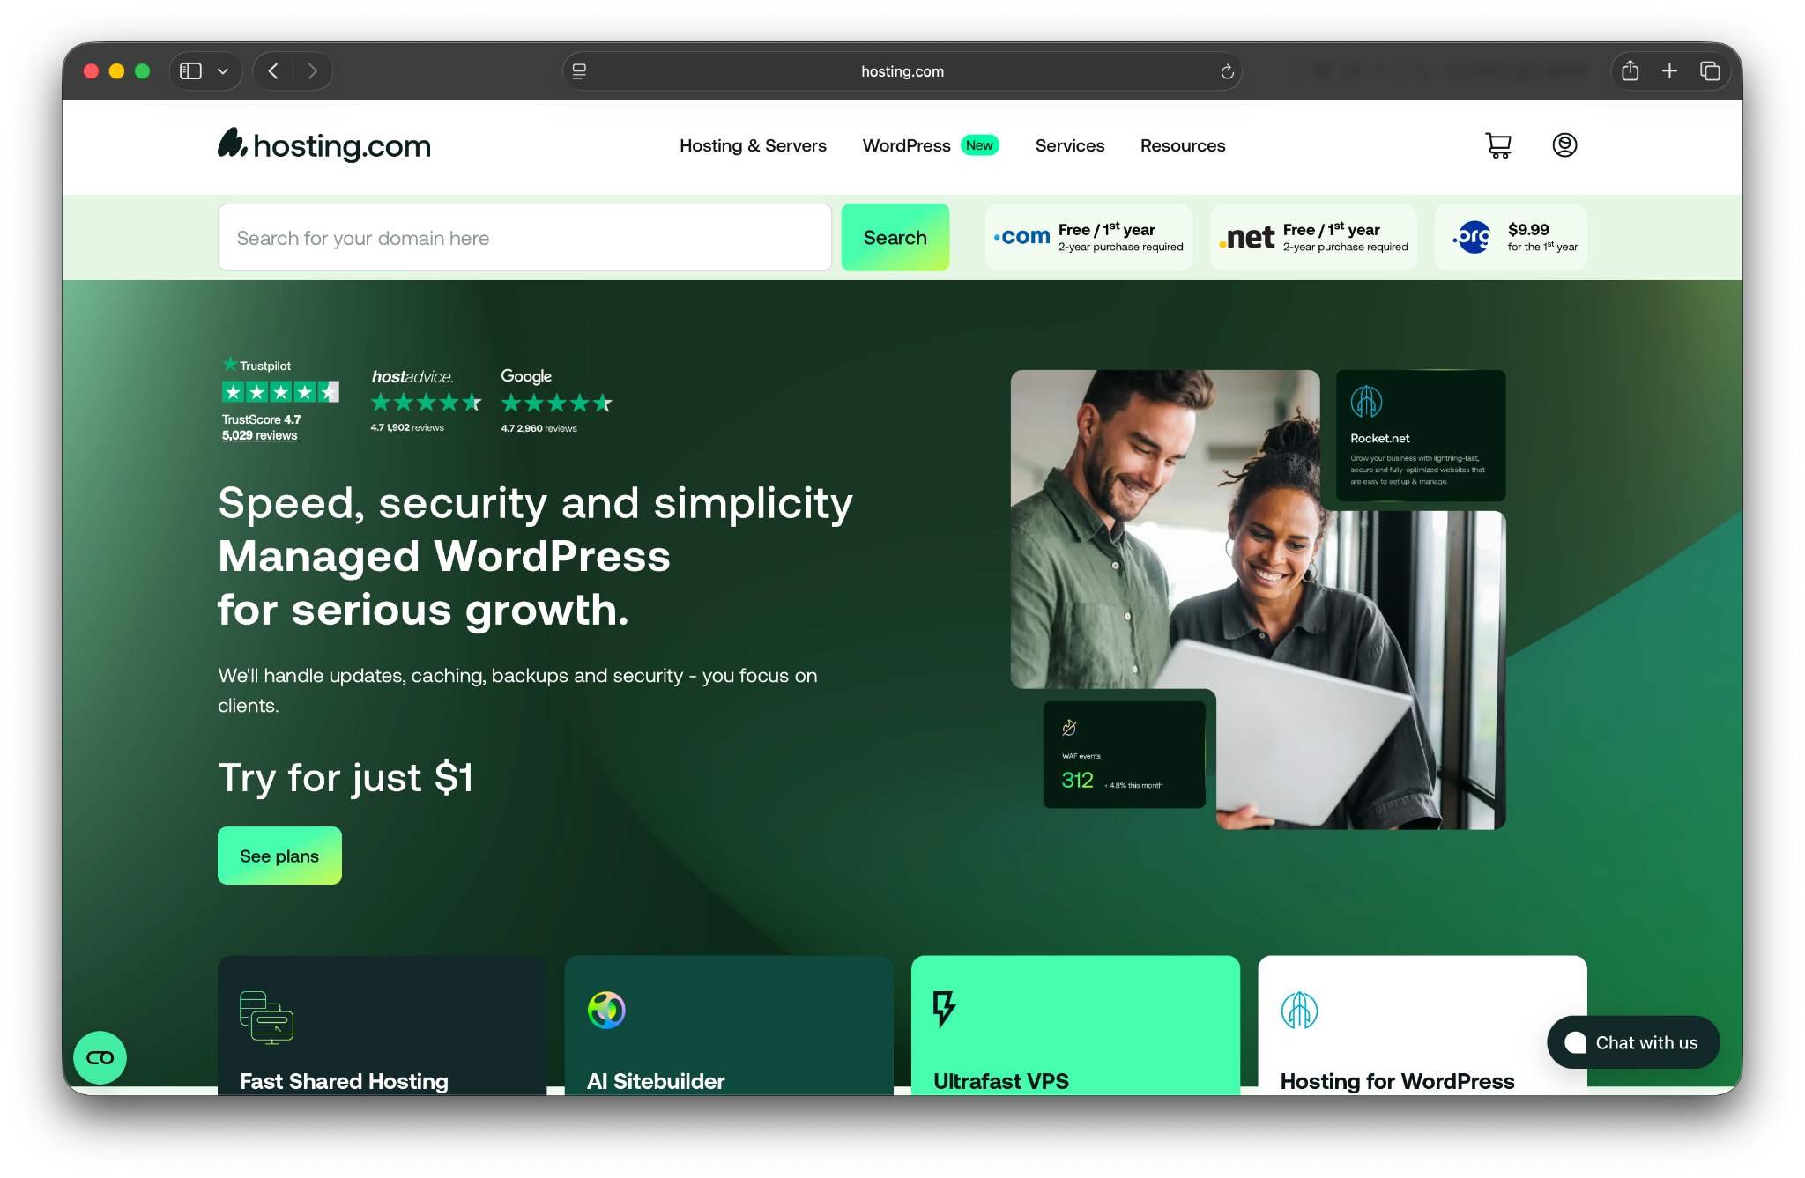Screen dimensions: 1805x1178
Task: Select the .net free first year offer
Action: pos(1313,237)
